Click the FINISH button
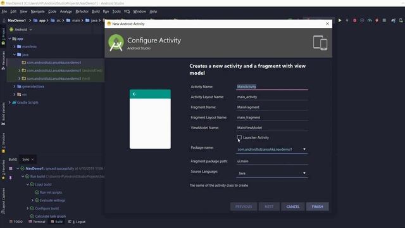405x228 pixels. pos(317,206)
